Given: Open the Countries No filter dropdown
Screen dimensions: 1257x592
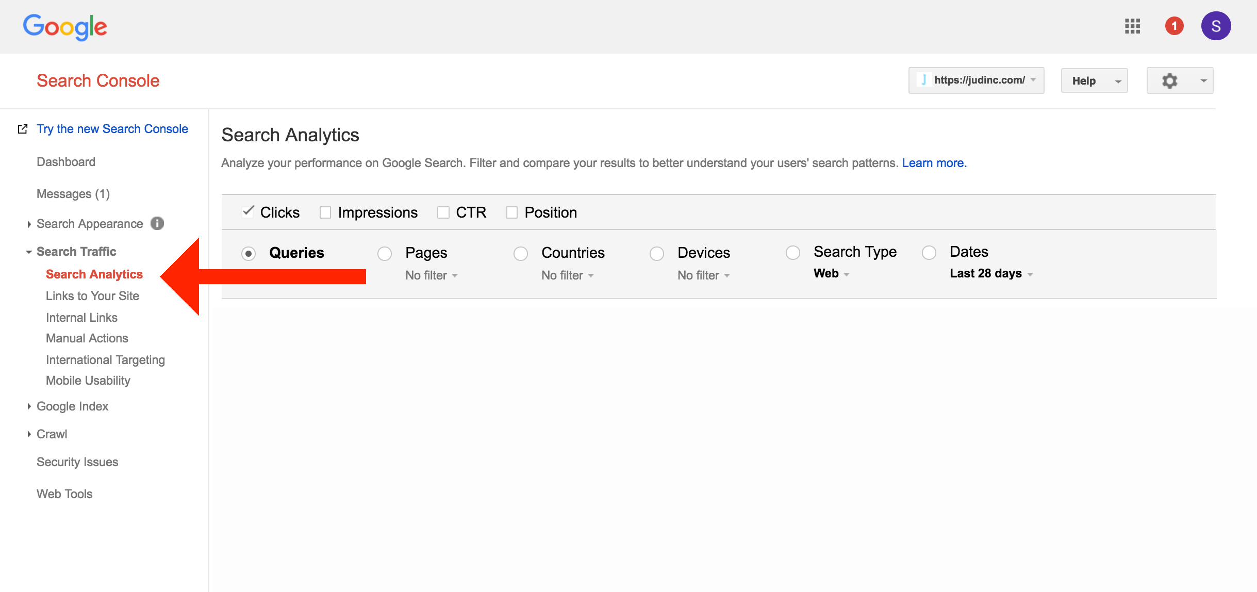Looking at the screenshot, I should click(568, 275).
